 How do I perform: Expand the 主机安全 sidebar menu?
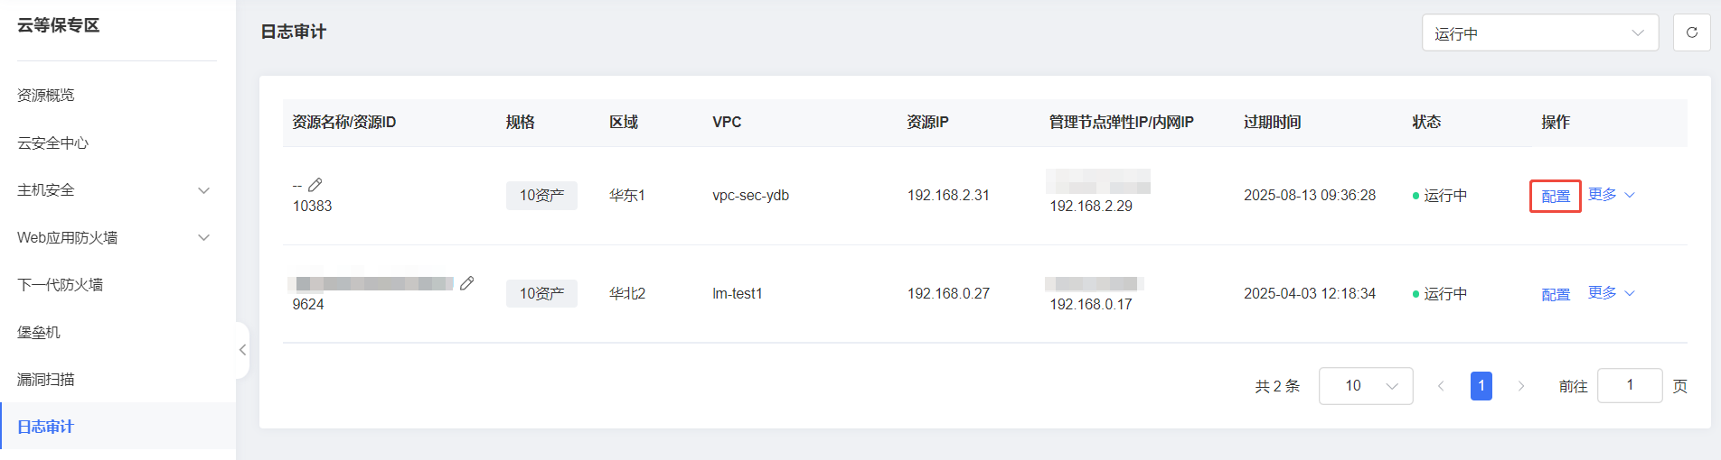(113, 190)
